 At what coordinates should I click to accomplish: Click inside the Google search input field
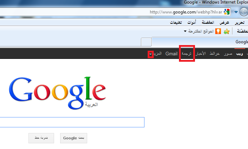pyautogui.click(x=72, y=122)
